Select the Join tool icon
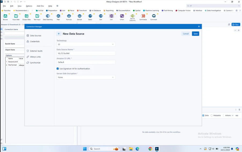This screenshot has width=242, height=152. (x=111, y=16)
